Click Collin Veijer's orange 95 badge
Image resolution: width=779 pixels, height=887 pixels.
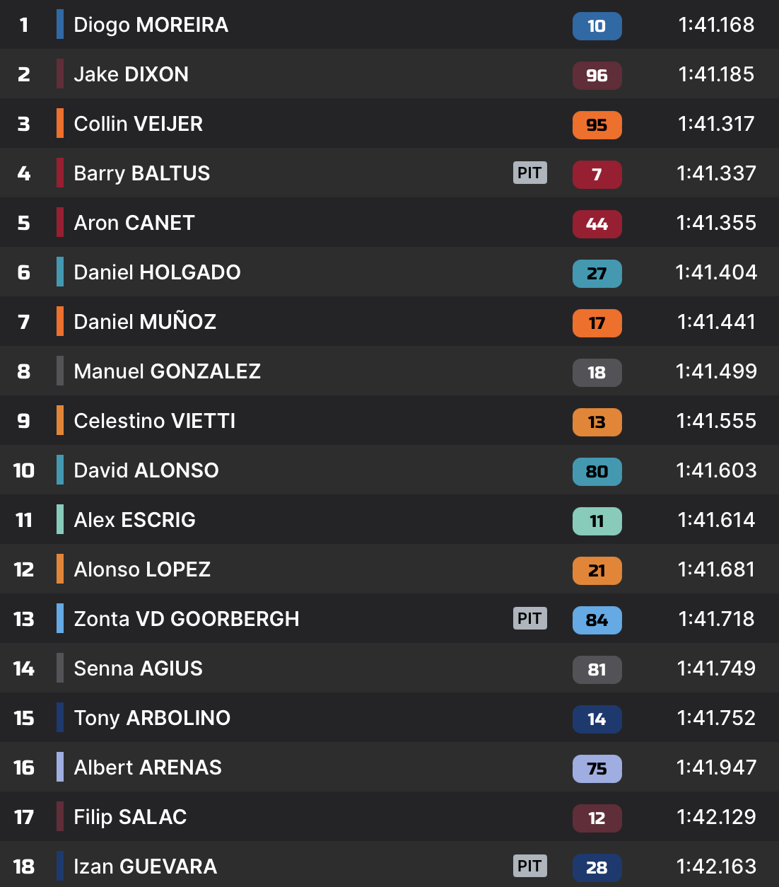point(597,125)
